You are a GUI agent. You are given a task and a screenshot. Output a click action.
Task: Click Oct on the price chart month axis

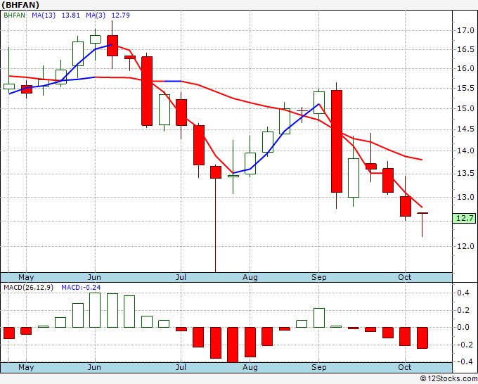tap(405, 277)
